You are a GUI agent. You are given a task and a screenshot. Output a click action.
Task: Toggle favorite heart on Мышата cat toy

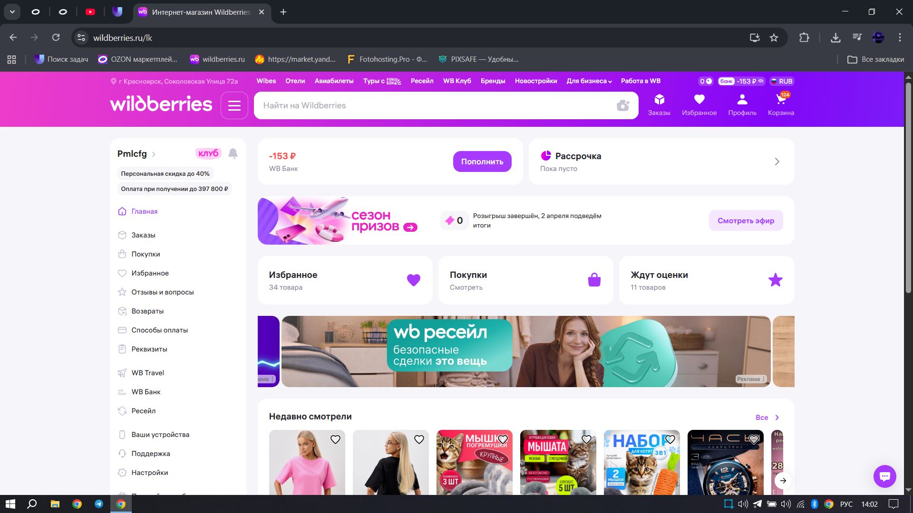coord(586,440)
